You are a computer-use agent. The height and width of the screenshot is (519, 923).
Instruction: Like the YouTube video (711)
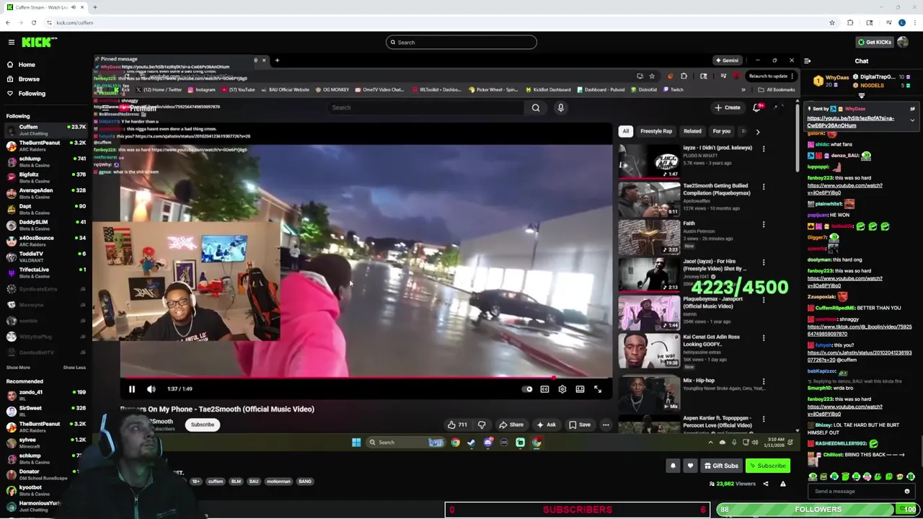456,425
